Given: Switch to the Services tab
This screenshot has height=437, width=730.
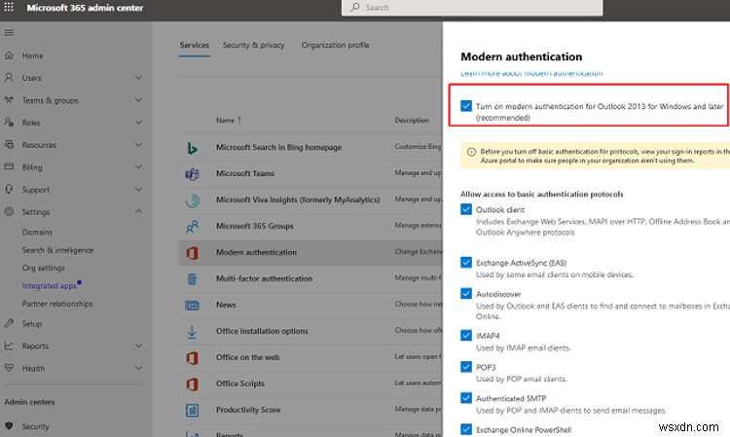Looking at the screenshot, I should [x=194, y=45].
